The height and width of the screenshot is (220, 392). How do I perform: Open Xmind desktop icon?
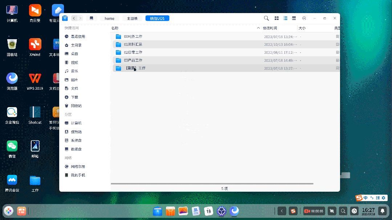[35, 48]
